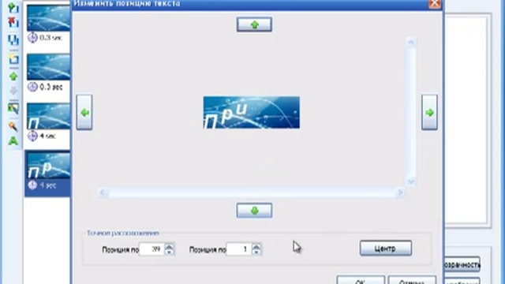Screen dimensions: 505x284
Task: Decrease the first position value showing 39
Action: [169, 252]
